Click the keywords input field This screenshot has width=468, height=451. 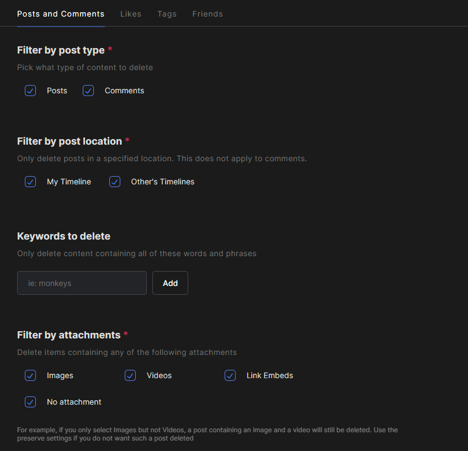[82, 283]
